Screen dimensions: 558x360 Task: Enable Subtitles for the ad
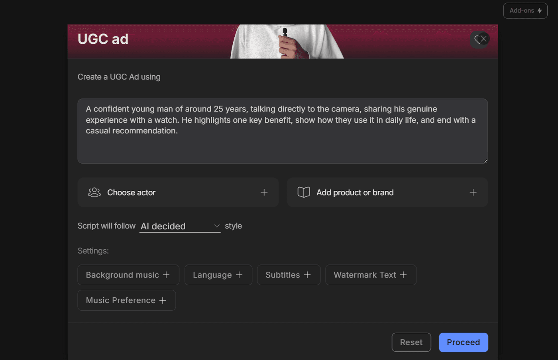(289, 275)
